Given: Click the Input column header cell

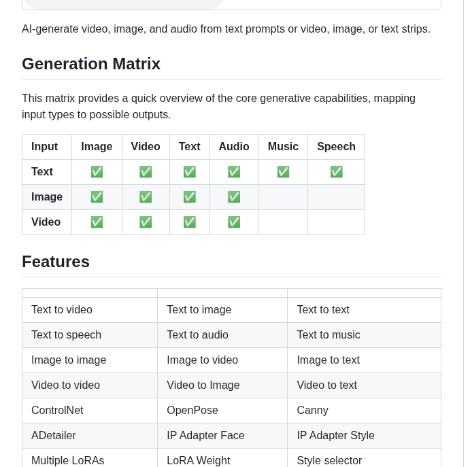Looking at the screenshot, I should point(45,147).
